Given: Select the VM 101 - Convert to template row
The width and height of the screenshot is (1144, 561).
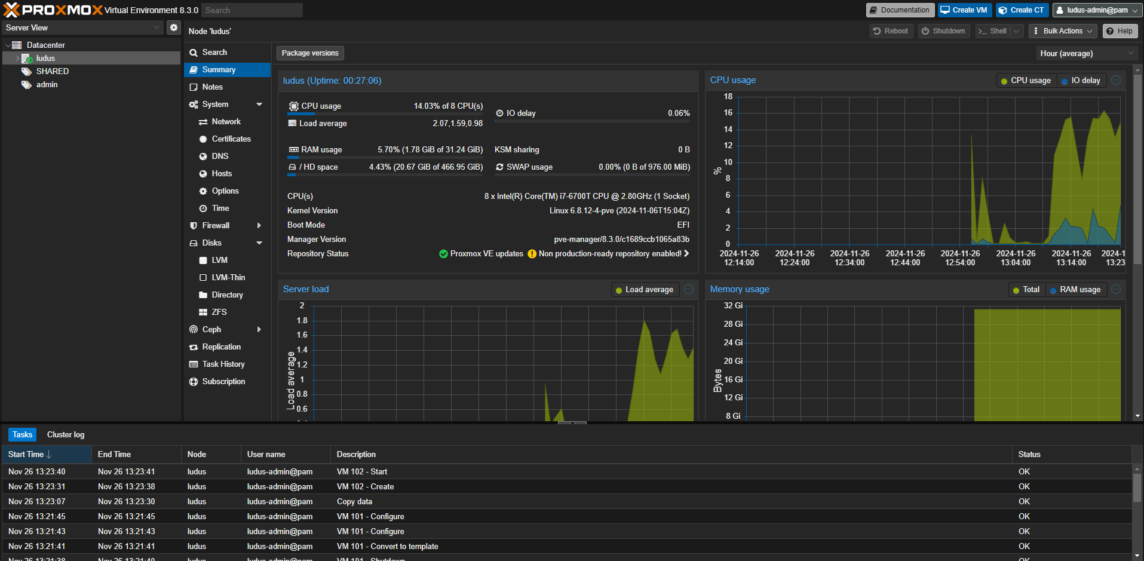Looking at the screenshot, I should click(x=566, y=547).
